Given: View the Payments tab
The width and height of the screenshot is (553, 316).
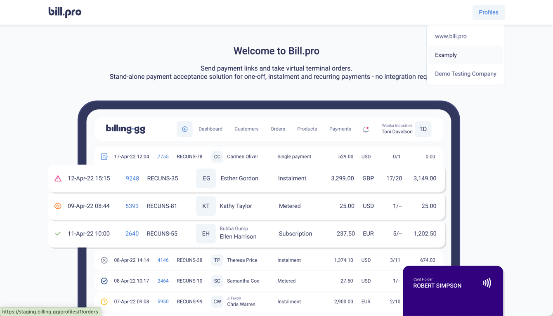Looking at the screenshot, I should click(x=340, y=129).
